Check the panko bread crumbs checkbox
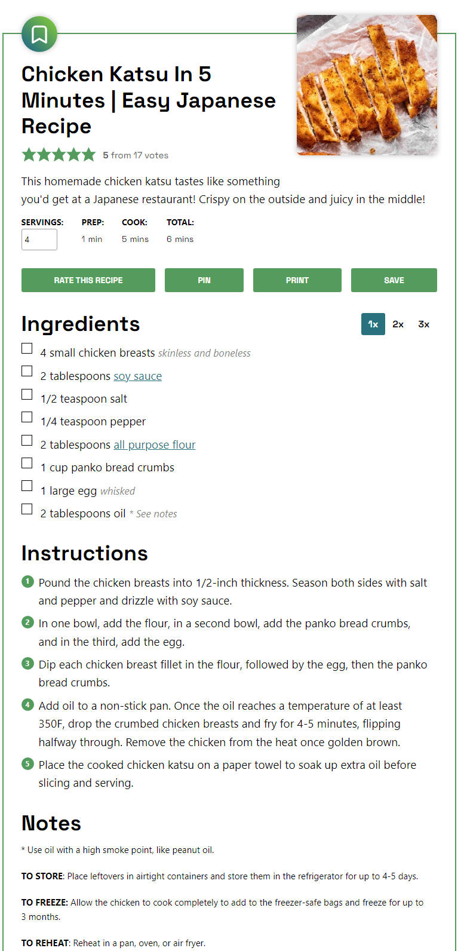Viewport: 464px width, 951px height. [27, 463]
